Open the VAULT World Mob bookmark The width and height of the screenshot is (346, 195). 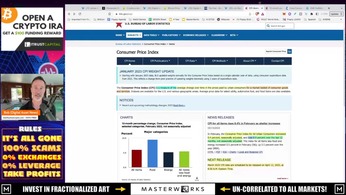pos(268,19)
